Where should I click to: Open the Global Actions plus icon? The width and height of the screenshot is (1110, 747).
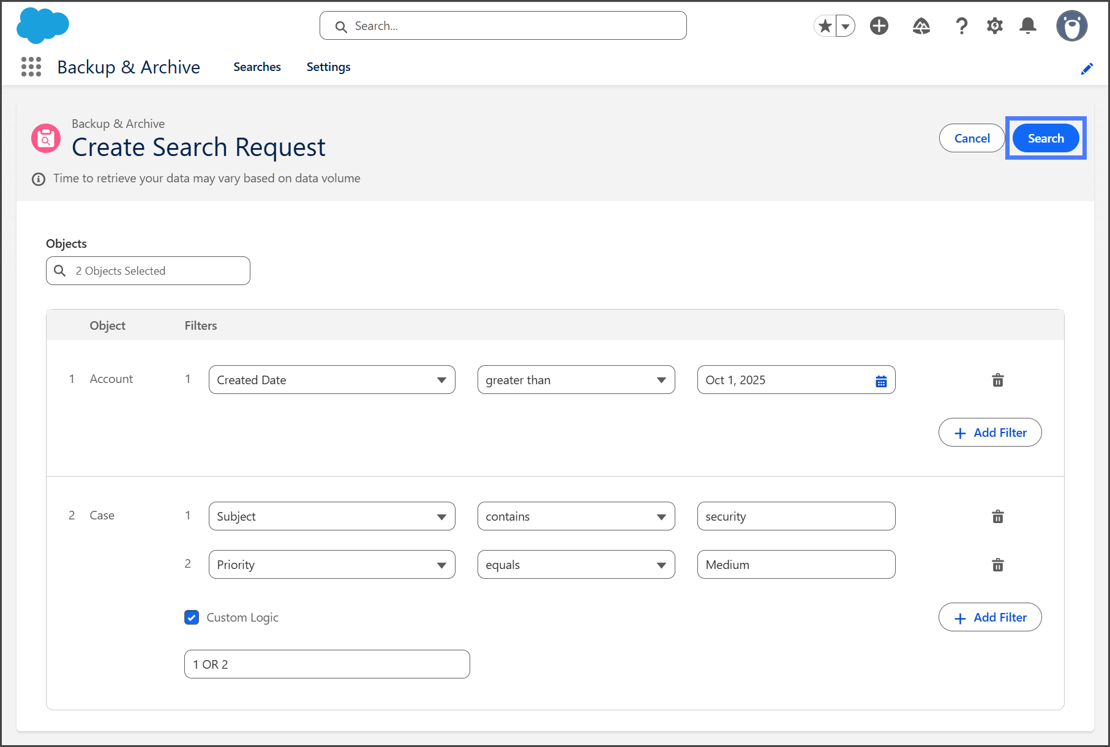click(x=879, y=26)
